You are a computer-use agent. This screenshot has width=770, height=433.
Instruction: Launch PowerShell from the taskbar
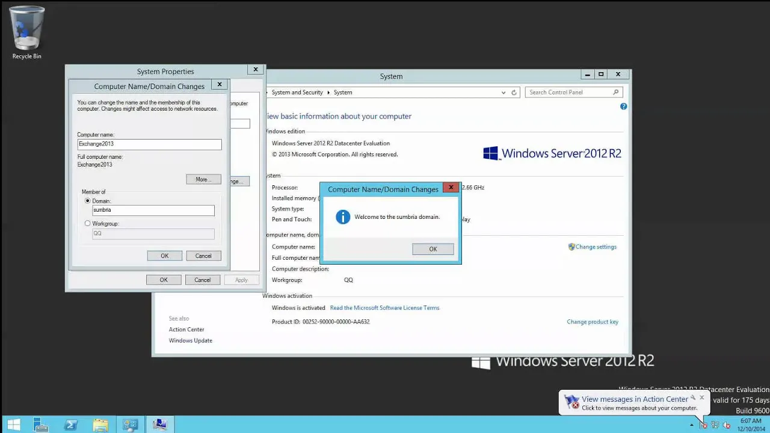point(71,425)
